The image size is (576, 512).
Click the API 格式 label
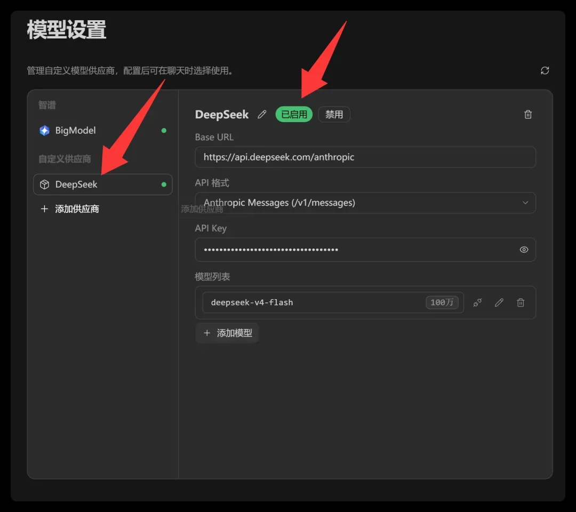point(212,183)
